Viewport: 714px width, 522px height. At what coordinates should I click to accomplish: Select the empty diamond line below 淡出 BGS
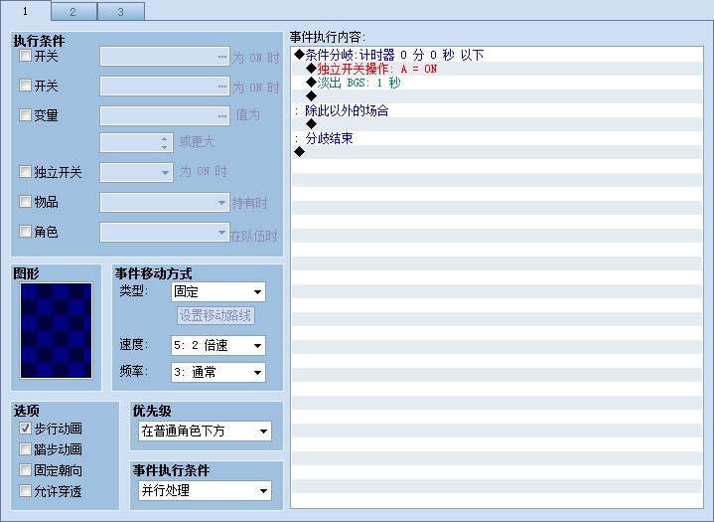(497, 96)
